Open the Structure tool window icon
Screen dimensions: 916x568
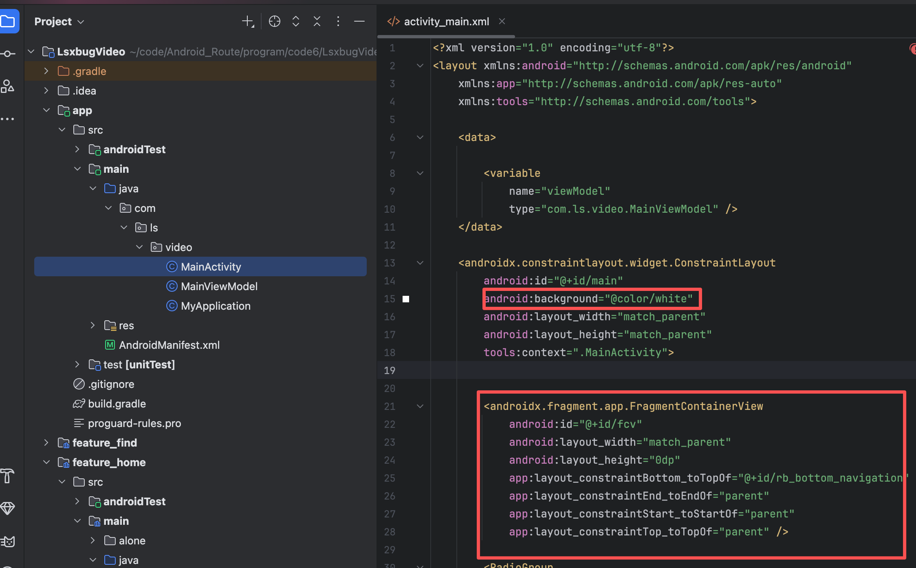[8, 86]
